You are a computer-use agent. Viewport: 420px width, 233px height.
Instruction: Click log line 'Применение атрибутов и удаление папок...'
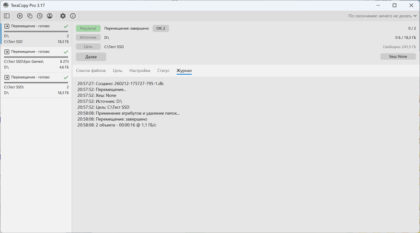[x=128, y=113]
